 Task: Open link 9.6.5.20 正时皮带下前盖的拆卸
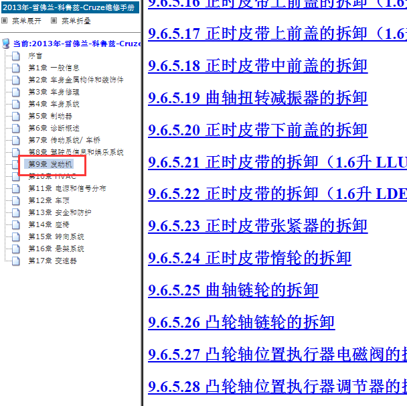click(258, 130)
